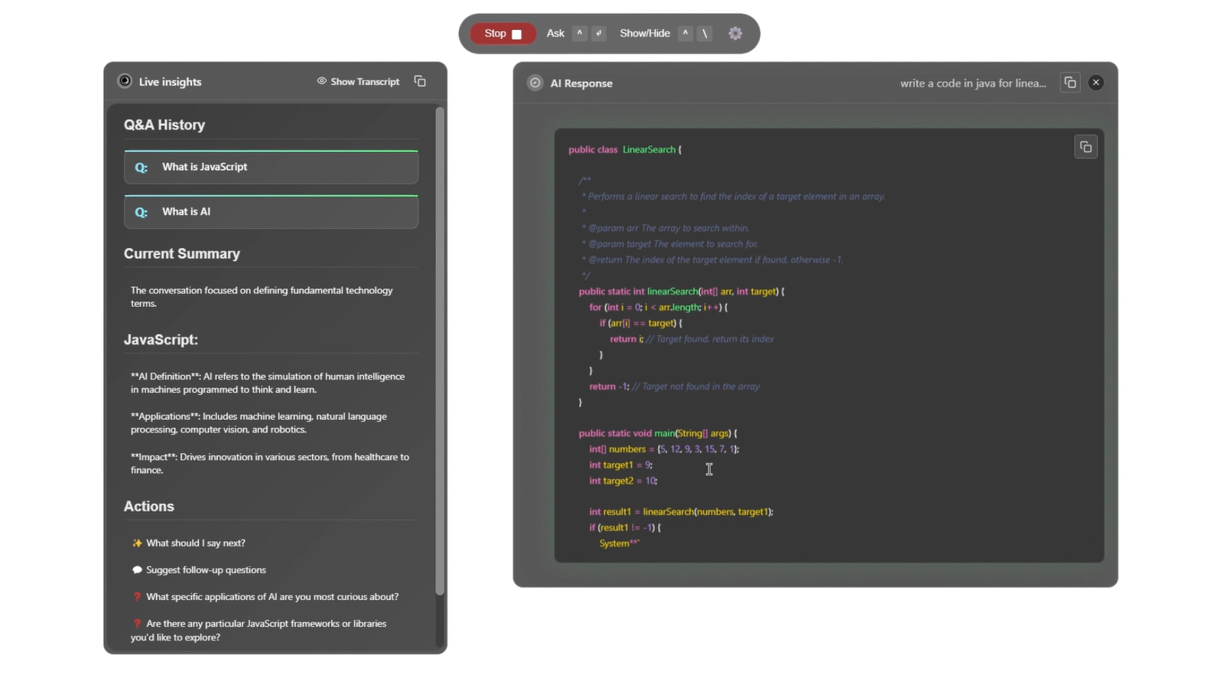Click 'What should I say next?' action
The height and width of the screenshot is (678, 1210).
tap(188, 543)
